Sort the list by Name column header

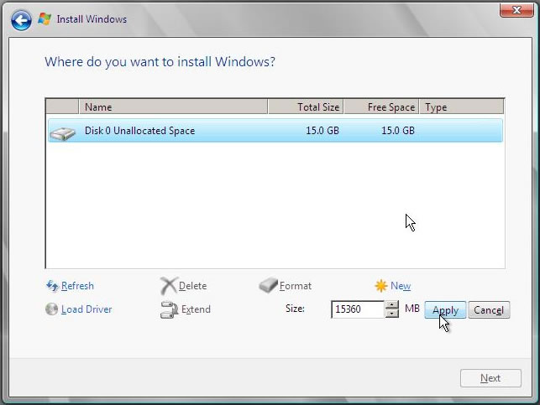coord(173,107)
